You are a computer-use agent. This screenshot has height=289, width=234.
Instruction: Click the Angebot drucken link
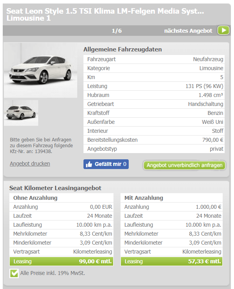pyautogui.click(x=30, y=164)
